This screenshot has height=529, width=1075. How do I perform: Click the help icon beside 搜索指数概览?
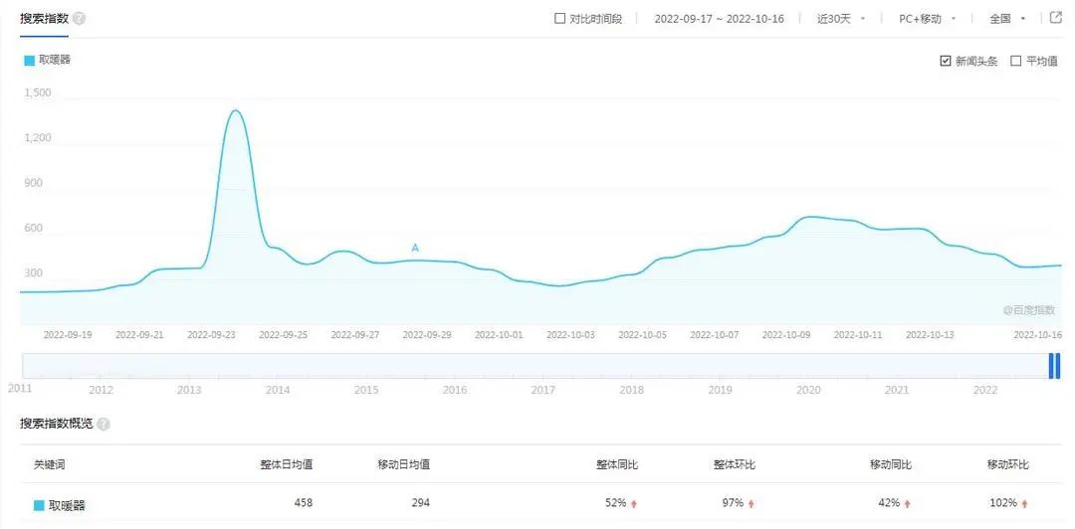coord(104,424)
